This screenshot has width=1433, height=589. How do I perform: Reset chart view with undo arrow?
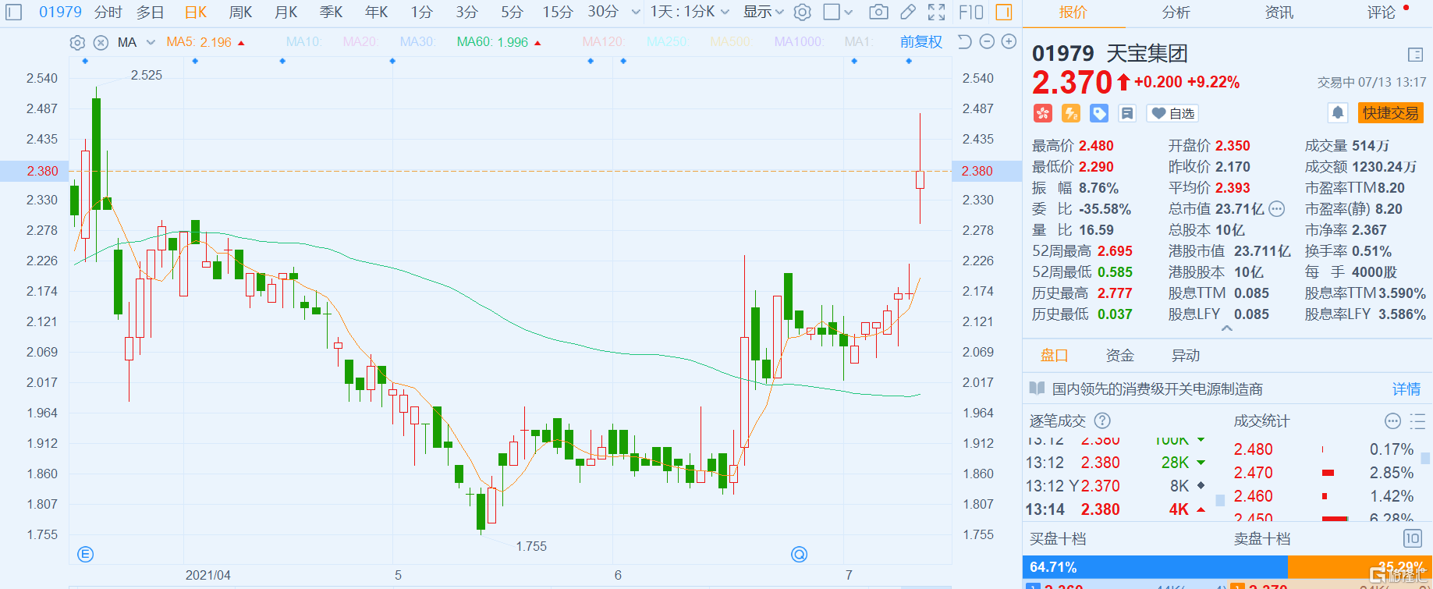click(965, 41)
